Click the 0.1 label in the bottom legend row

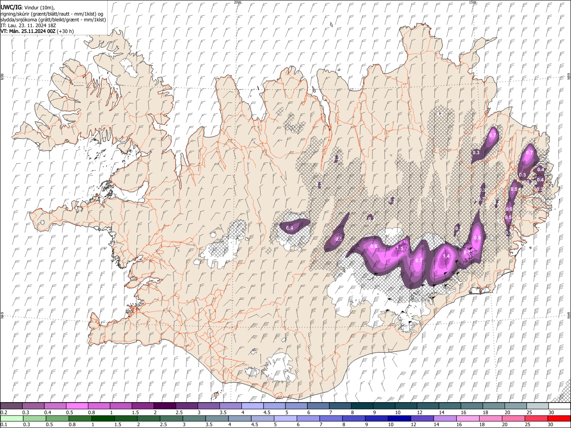(4, 424)
